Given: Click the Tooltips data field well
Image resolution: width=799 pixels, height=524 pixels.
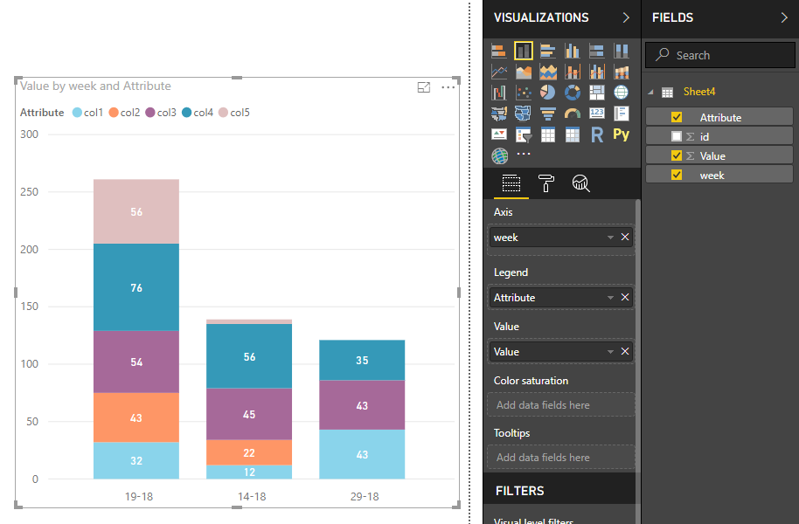Looking at the screenshot, I should click(x=561, y=458).
